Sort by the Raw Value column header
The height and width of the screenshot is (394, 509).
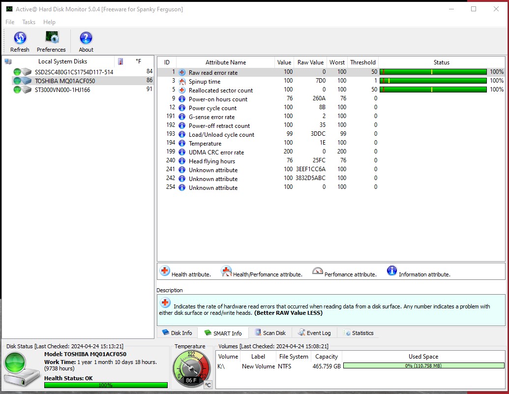[310, 62]
